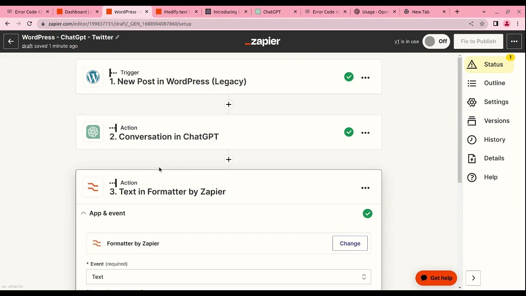This screenshot has height=296, width=526.
Task: Click "2. Conversation in ChatGPT" step title
Action: click(164, 136)
